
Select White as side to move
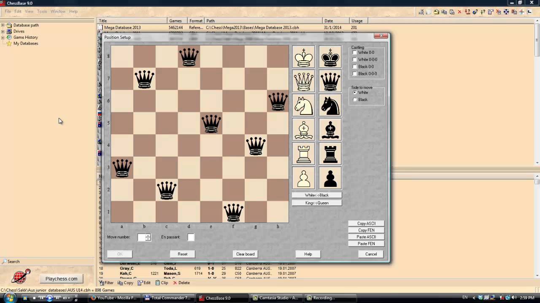click(x=355, y=93)
